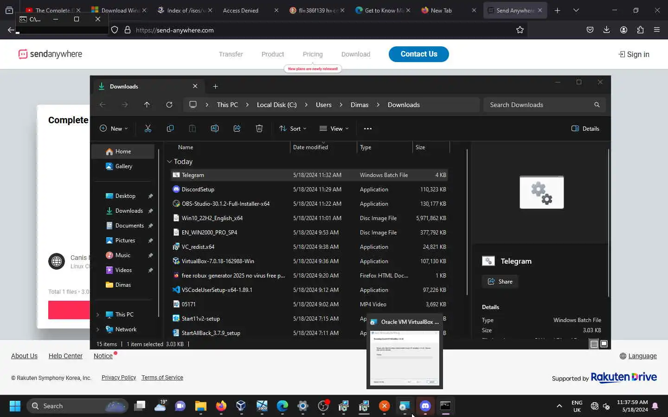Open Firefox downloads panel icon

pyautogui.click(x=606, y=30)
